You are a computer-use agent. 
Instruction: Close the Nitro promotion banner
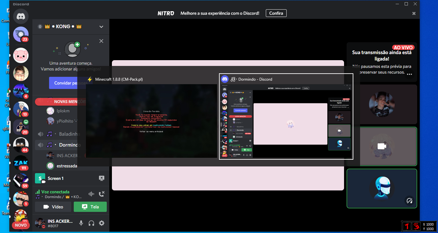[x=414, y=13]
